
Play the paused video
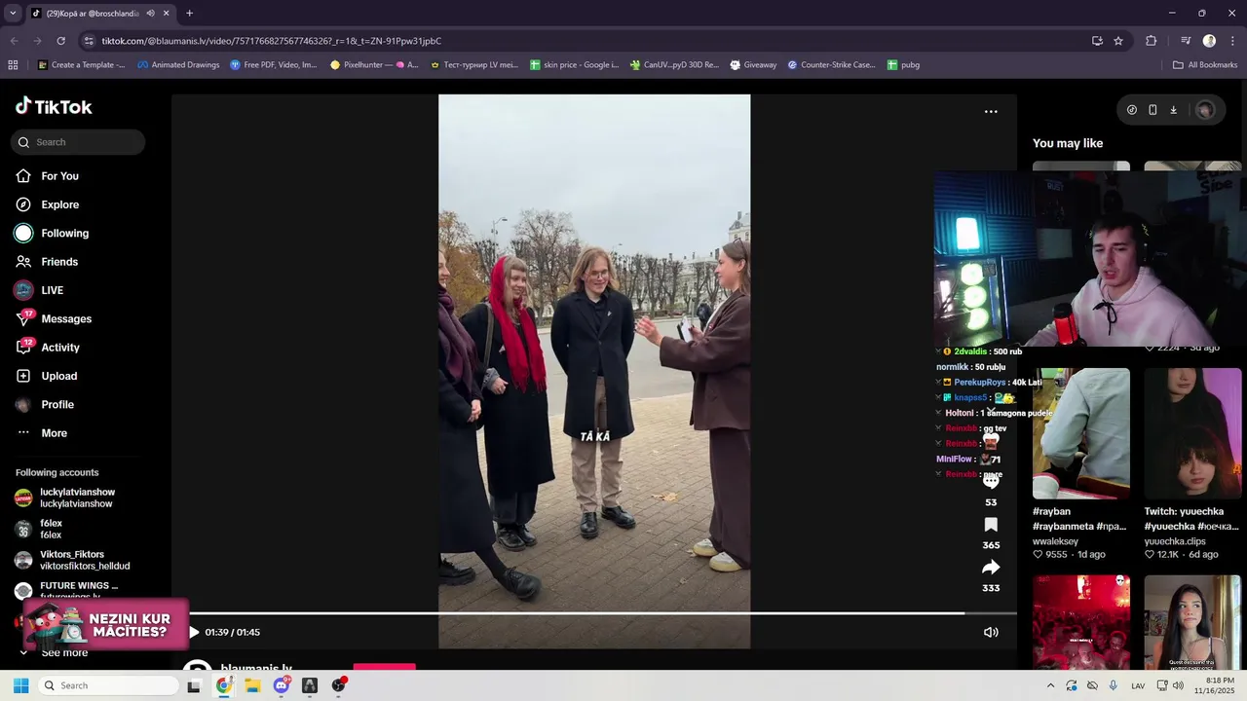[x=194, y=633]
